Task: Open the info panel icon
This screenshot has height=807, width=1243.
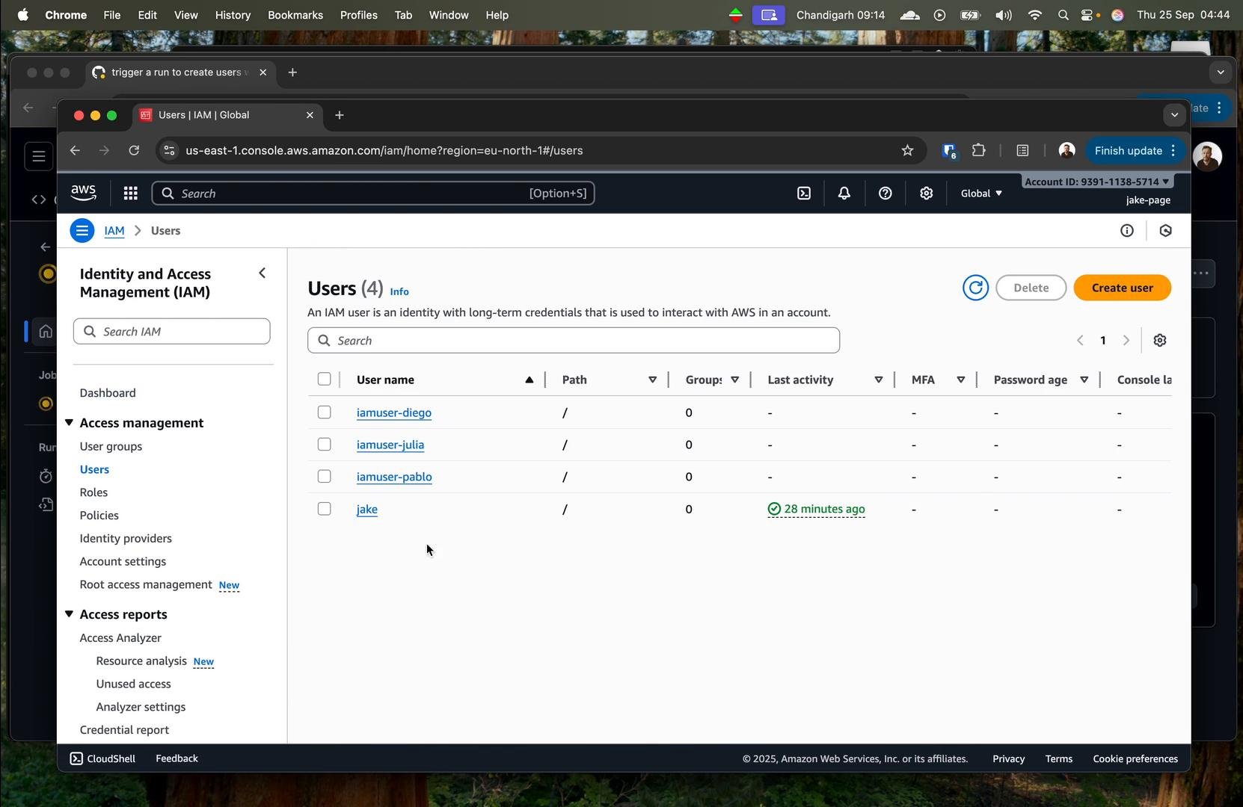Action: (x=1127, y=231)
